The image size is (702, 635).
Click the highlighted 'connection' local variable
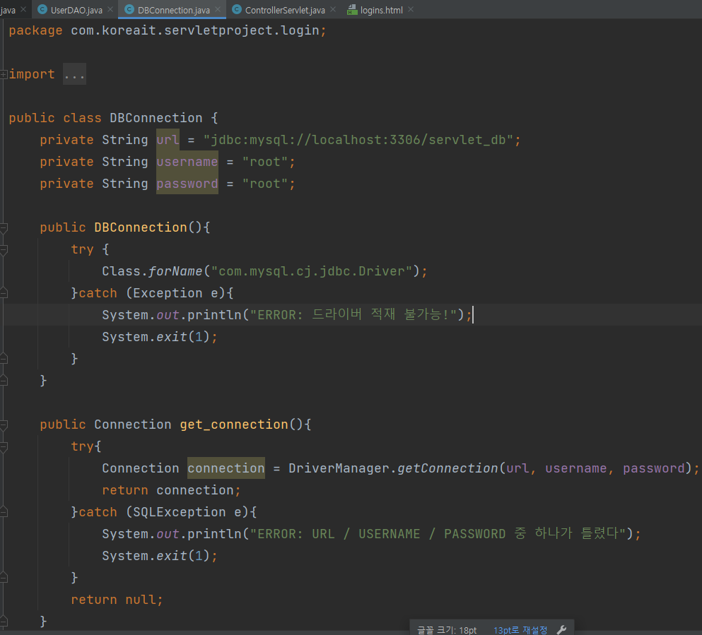tap(226, 468)
